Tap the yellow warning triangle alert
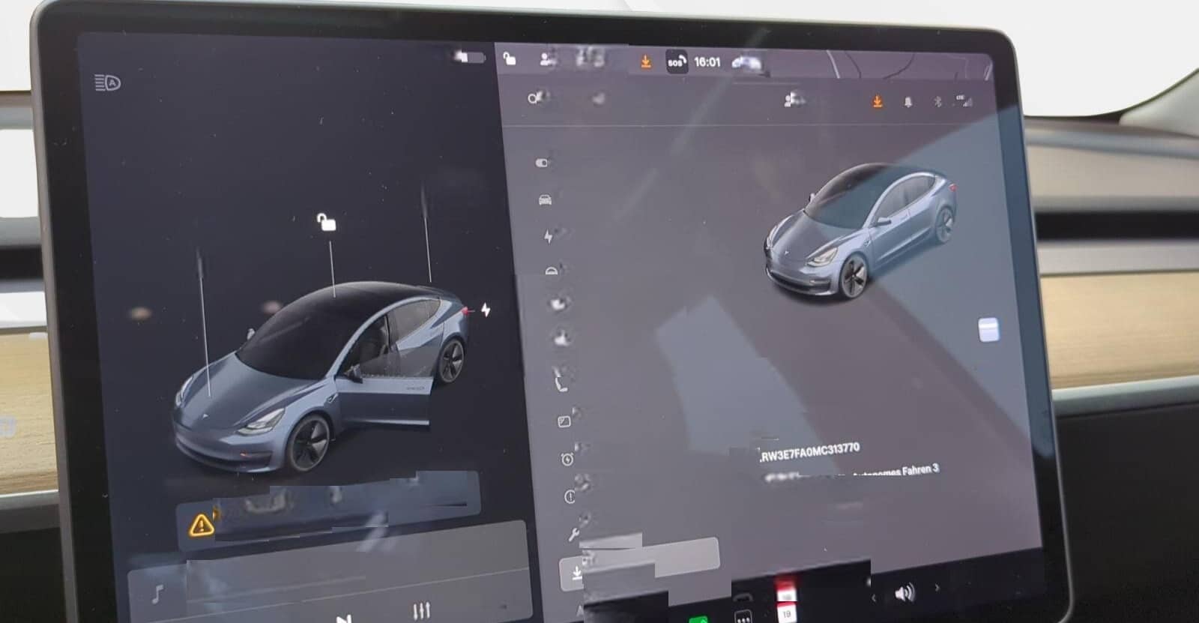Screen dimensions: 1199x623 click(201, 523)
